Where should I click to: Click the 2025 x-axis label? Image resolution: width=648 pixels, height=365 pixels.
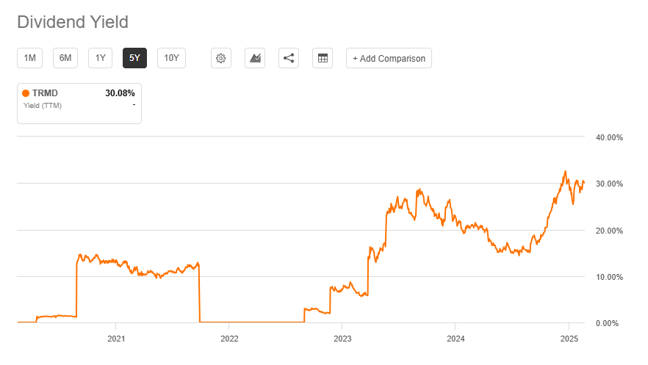point(569,338)
